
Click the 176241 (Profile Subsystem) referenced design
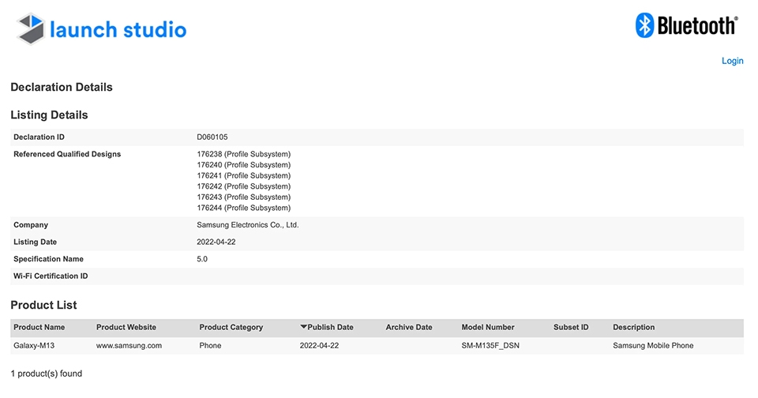click(x=244, y=175)
